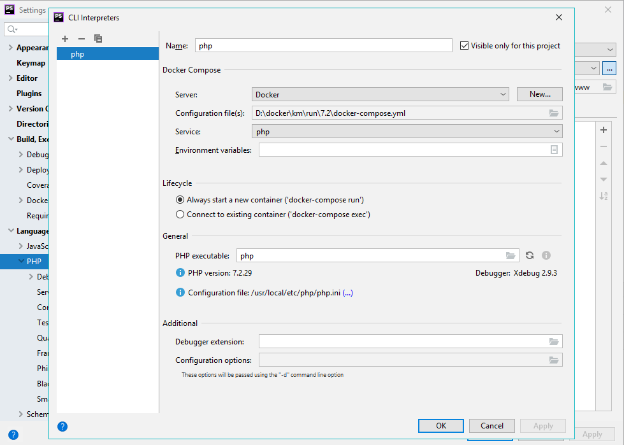
Task: Open the Service dropdown showing php
Action: 407,132
